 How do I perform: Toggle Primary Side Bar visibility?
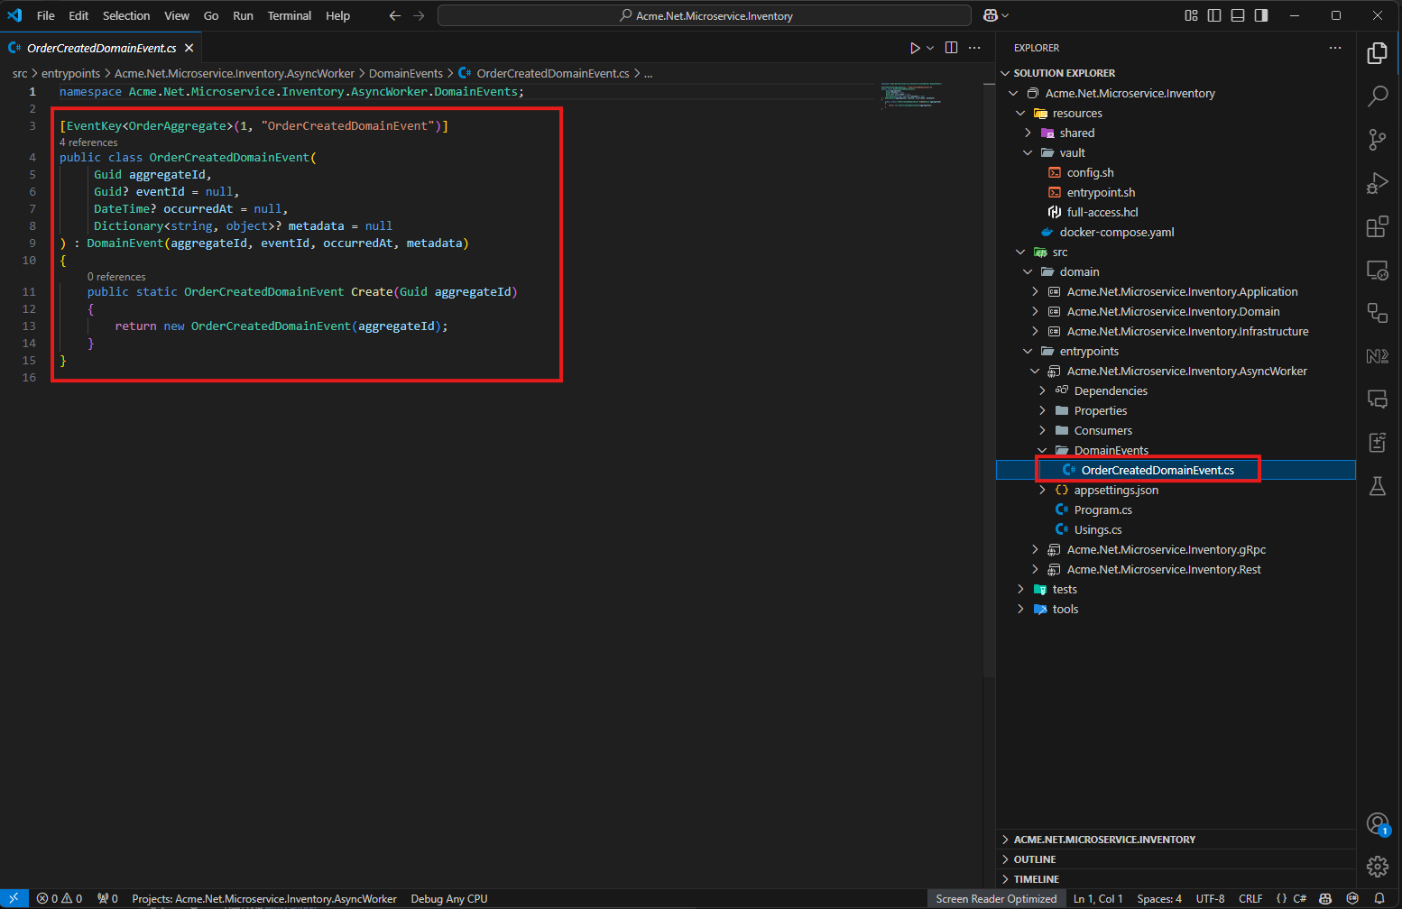[x=1214, y=15]
